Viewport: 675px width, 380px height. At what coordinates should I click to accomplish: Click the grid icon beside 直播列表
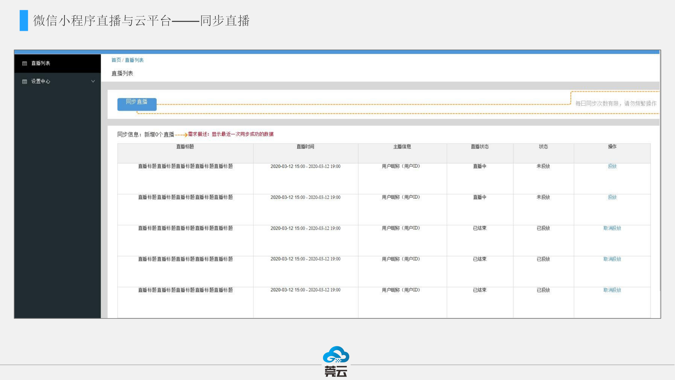pos(25,63)
